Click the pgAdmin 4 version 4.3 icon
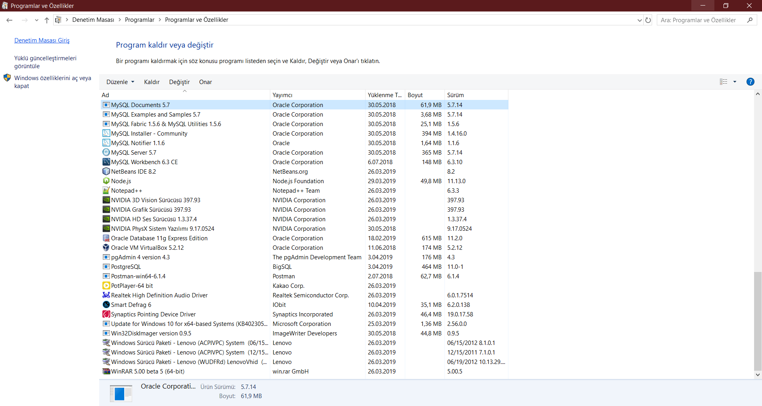The height and width of the screenshot is (406, 762). tap(106, 257)
